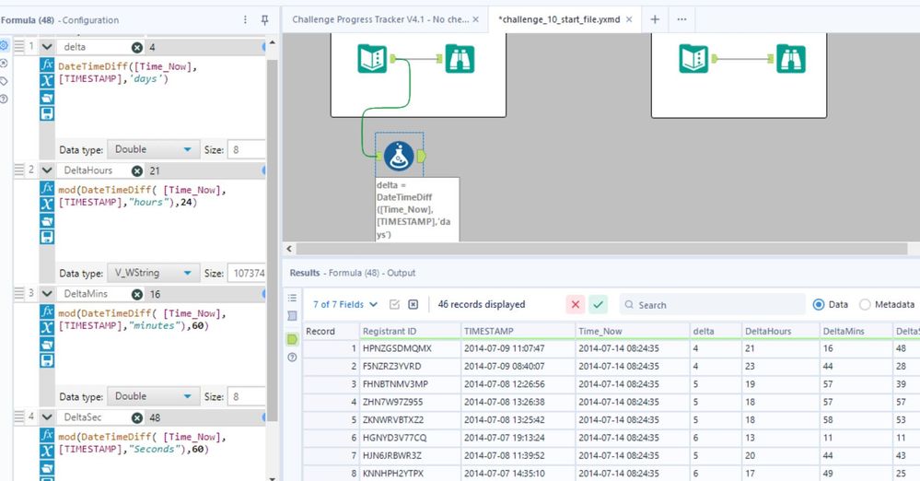Viewport: 920px width, 481px height.
Task: Click the red X in Results toolbar
Action: (x=576, y=304)
